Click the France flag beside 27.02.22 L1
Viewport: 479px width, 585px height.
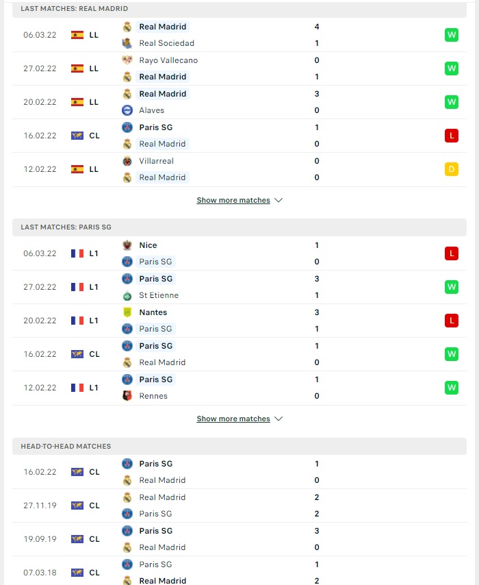77,287
